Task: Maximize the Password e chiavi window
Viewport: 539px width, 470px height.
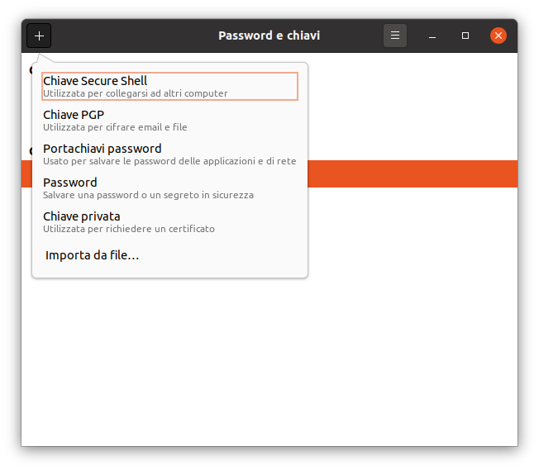Action: coord(465,36)
